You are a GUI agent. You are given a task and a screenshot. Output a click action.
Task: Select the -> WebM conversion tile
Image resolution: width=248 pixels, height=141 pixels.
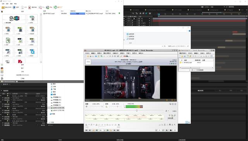point(32,30)
